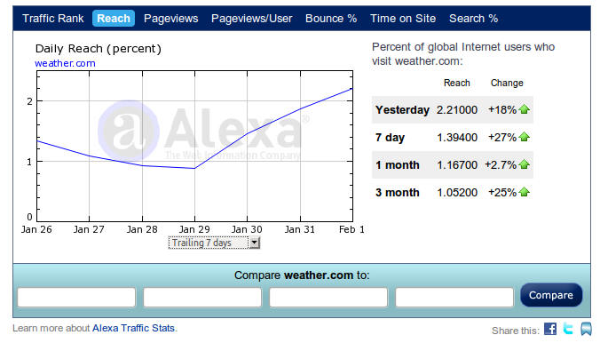The image size is (600, 343).
Task: Click the Feb 1 axis label
Action: 351,229
